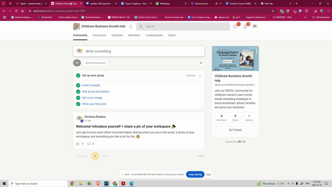Viewport: 332px width, 187px height.
Task: Open the Chrome three-dot menu
Action: (328, 11)
